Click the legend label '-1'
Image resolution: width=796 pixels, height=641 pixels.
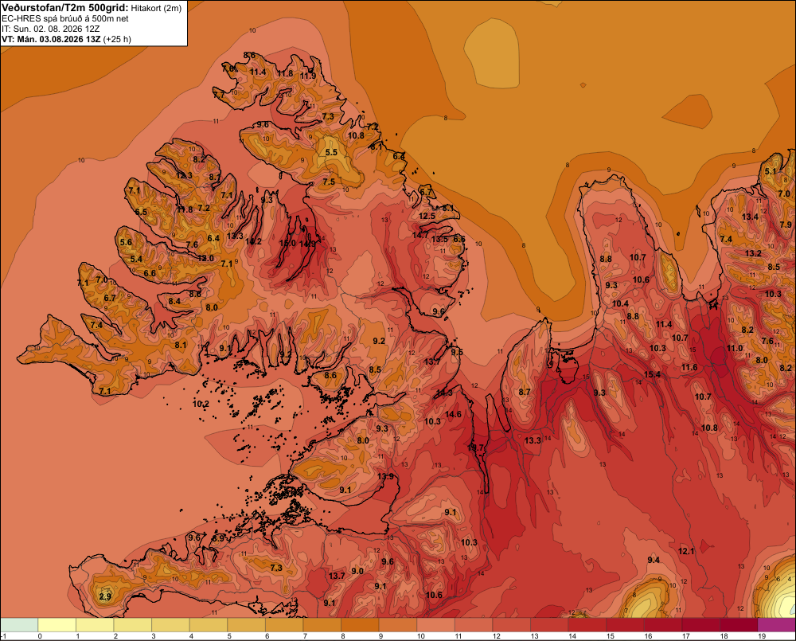coord(3,636)
